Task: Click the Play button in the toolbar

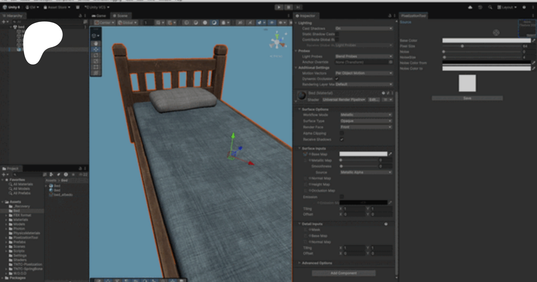Action: (279, 7)
